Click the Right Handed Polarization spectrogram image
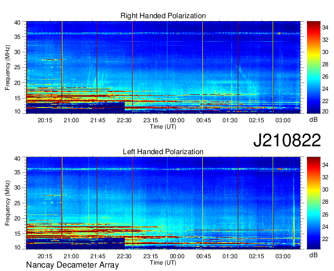 tap(163, 67)
